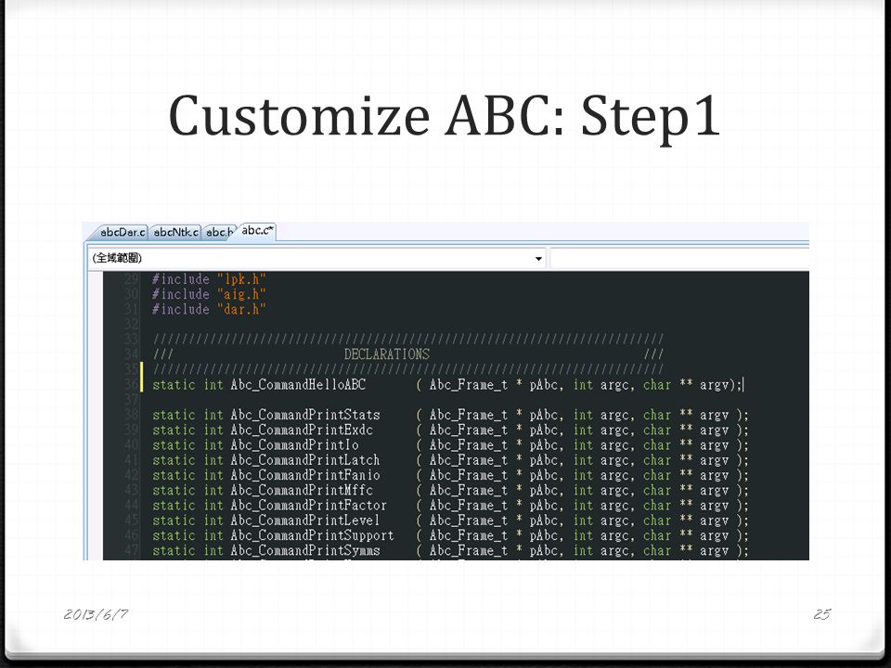Open the abc.h tab
The height and width of the screenshot is (668, 891).
[x=219, y=232]
